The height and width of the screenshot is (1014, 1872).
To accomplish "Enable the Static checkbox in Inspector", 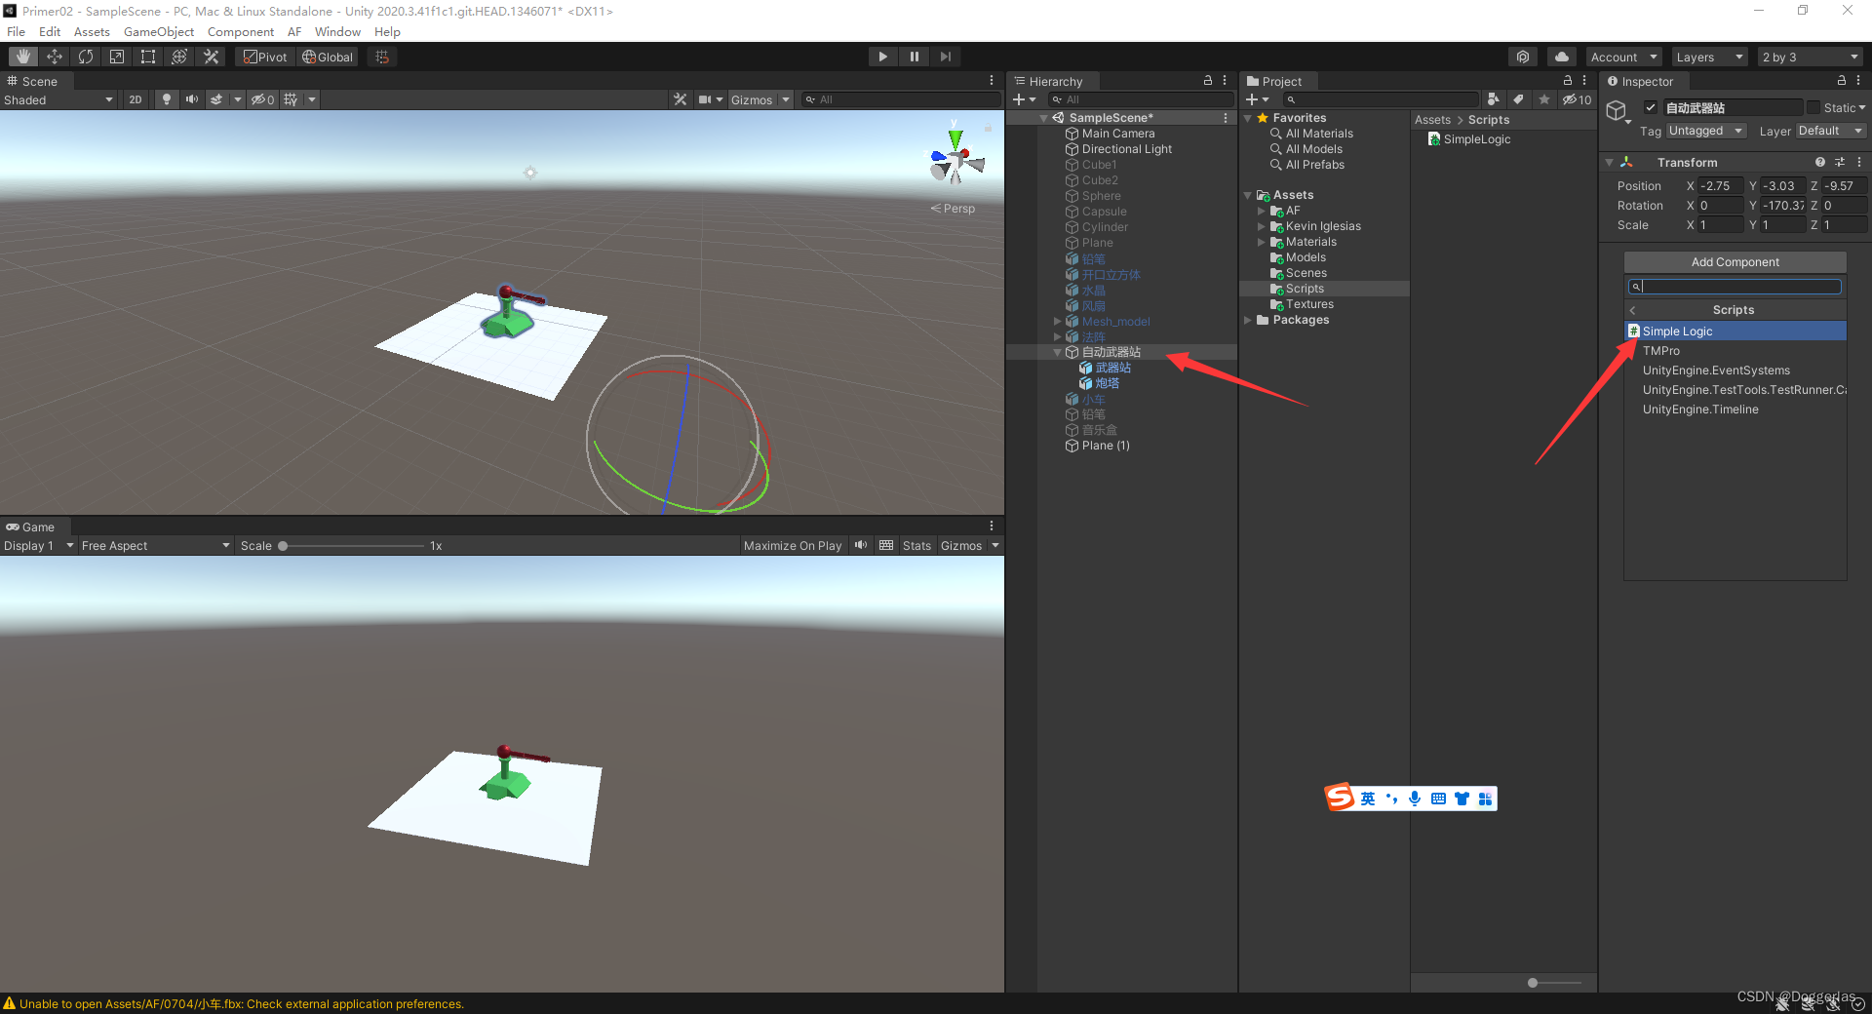I will (x=1813, y=107).
